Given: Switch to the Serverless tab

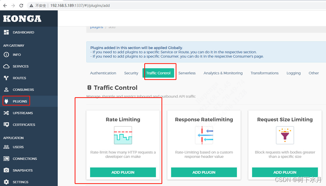Looking at the screenshot, I should pyautogui.click(x=187, y=73).
